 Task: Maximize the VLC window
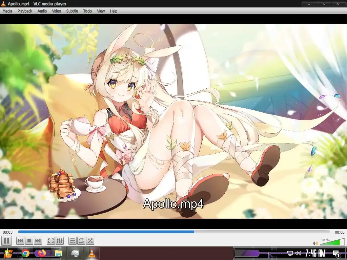click(324, 4)
